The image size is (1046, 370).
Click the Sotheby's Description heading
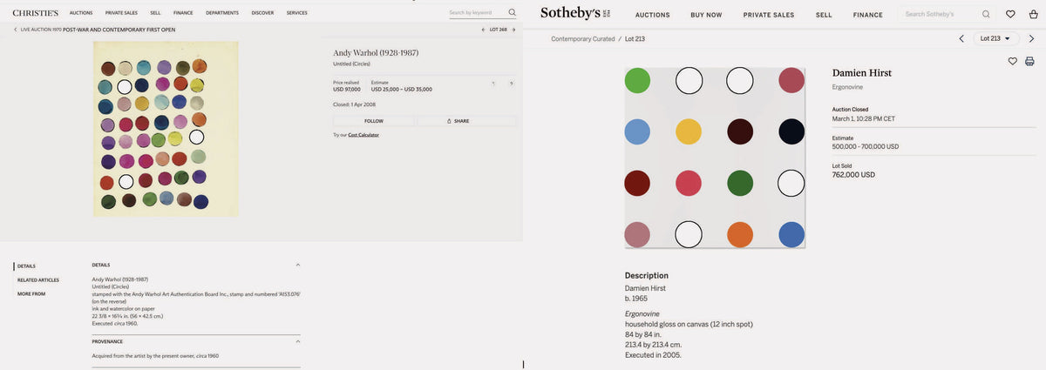pyautogui.click(x=647, y=276)
